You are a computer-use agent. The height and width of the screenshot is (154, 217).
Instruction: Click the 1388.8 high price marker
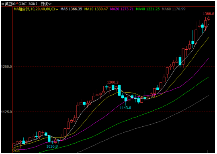pyautogui.click(x=209, y=14)
